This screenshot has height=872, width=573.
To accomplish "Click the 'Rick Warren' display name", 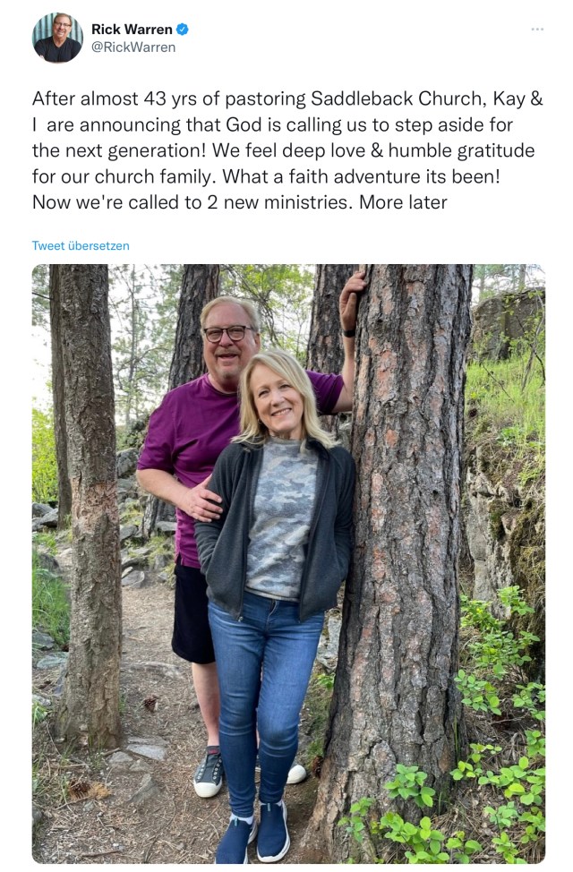I will [132, 30].
